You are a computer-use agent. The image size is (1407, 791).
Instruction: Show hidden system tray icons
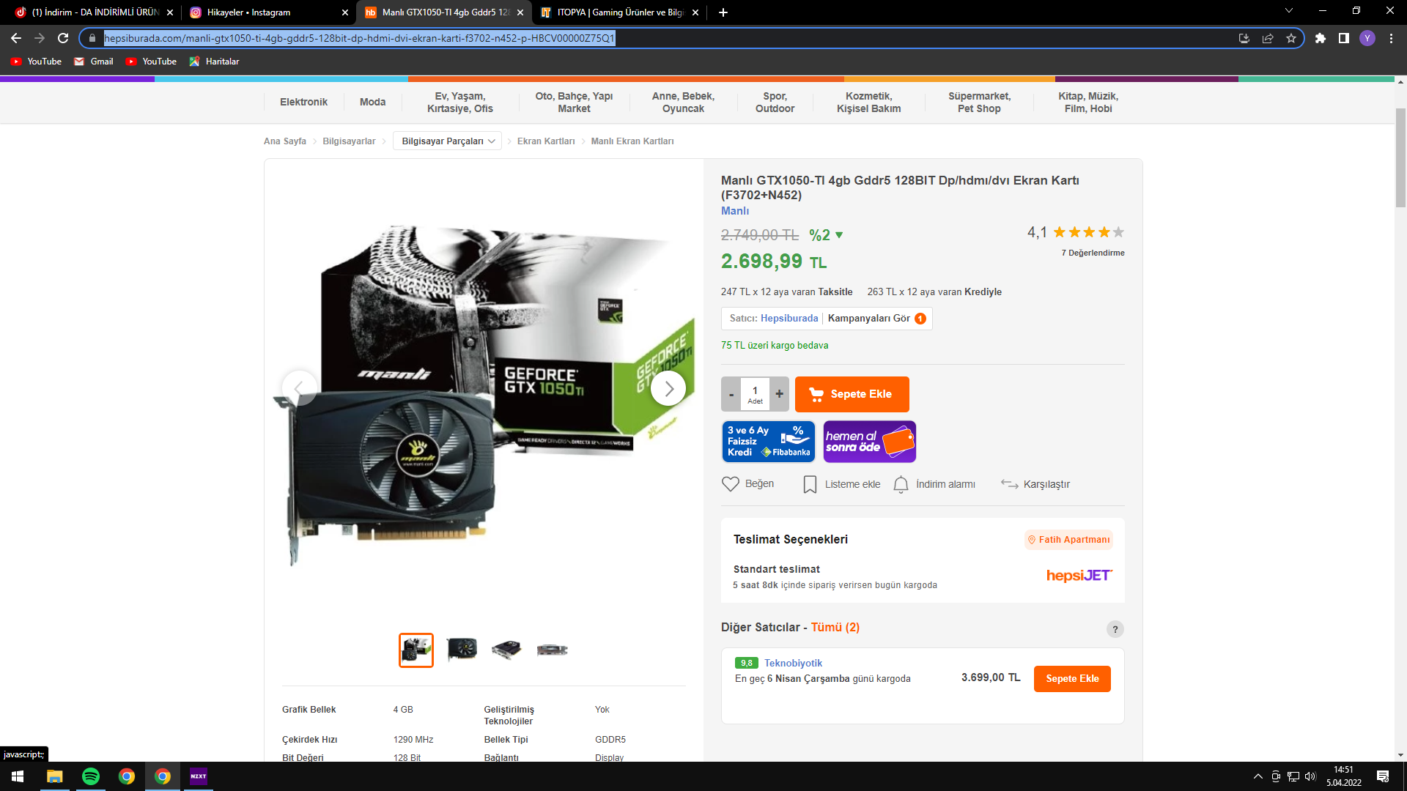(1258, 776)
